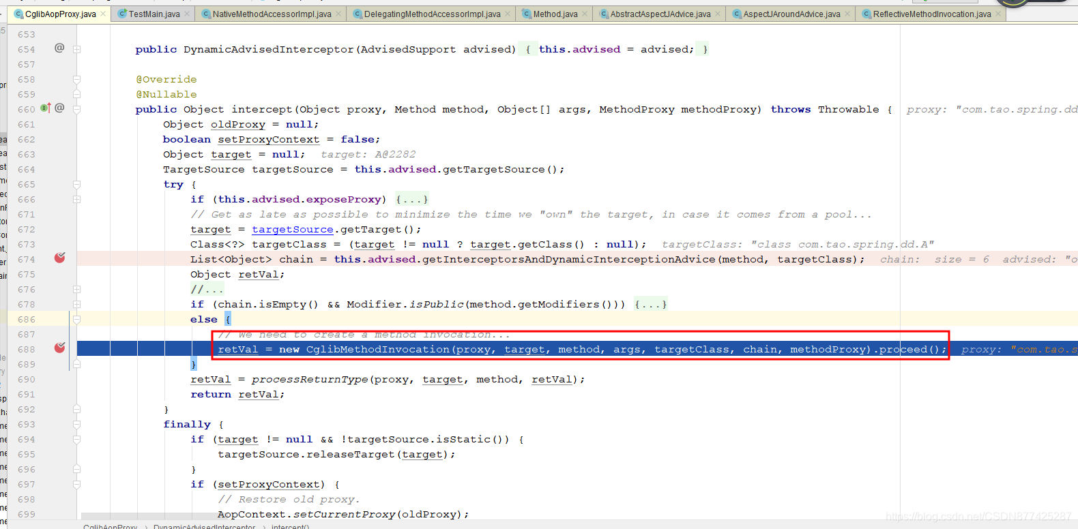The width and height of the screenshot is (1078, 529).
Task: Click the DynamicAdvisedInterceptor breadcrumb
Action: pyautogui.click(x=204, y=526)
